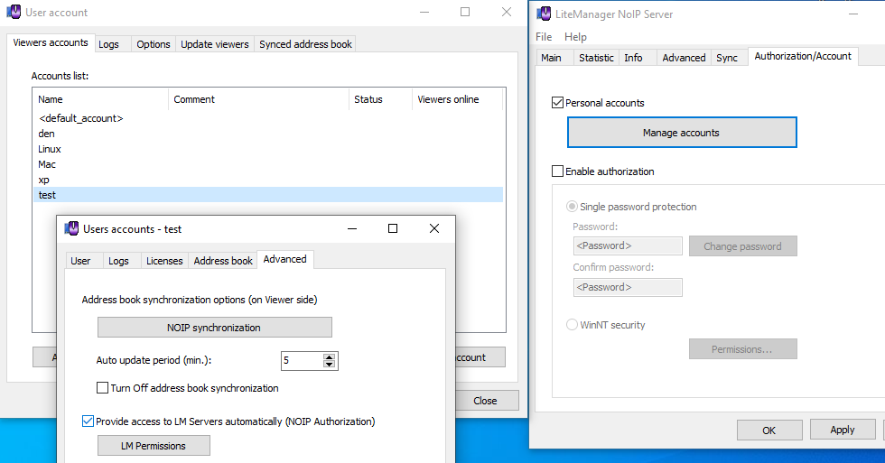885x463 pixels.
Task: Click the Viewers online column header
Action: pos(457,99)
